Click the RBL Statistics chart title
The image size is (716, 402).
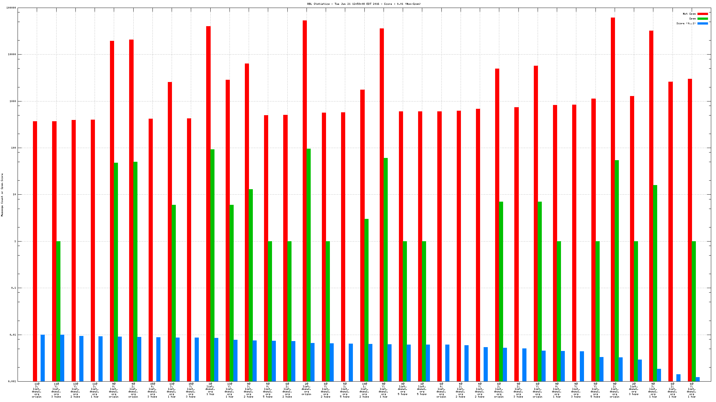[x=364, y=4]
